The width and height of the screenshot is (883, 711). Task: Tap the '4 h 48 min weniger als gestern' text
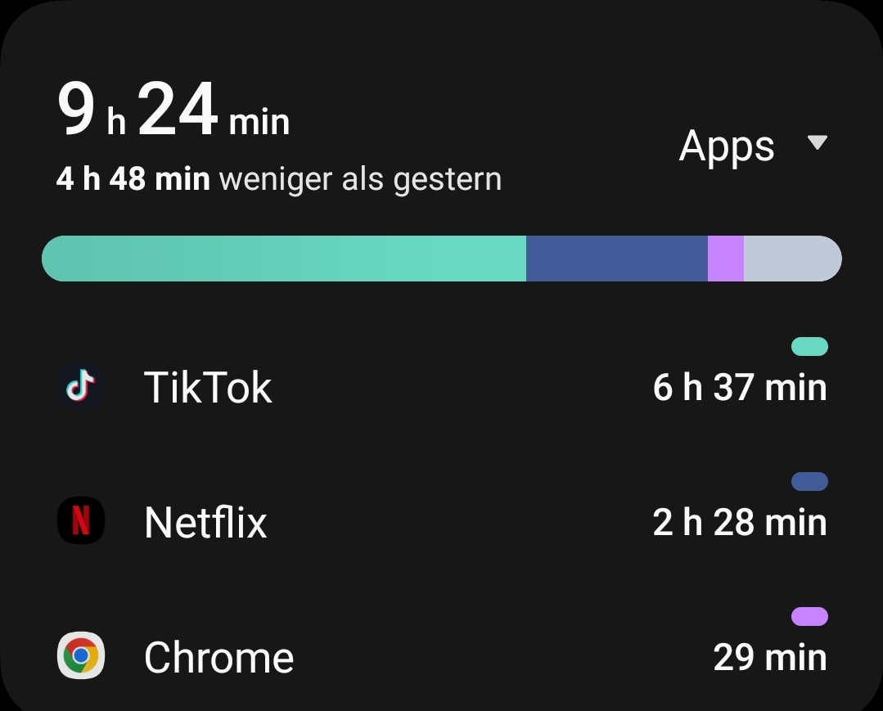point(279,180)
